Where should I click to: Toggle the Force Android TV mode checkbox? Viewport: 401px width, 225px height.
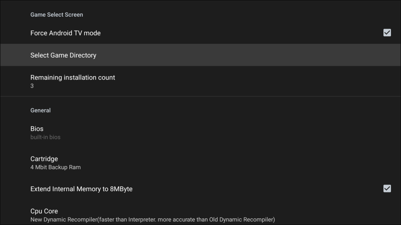click(x=387, y=32)
